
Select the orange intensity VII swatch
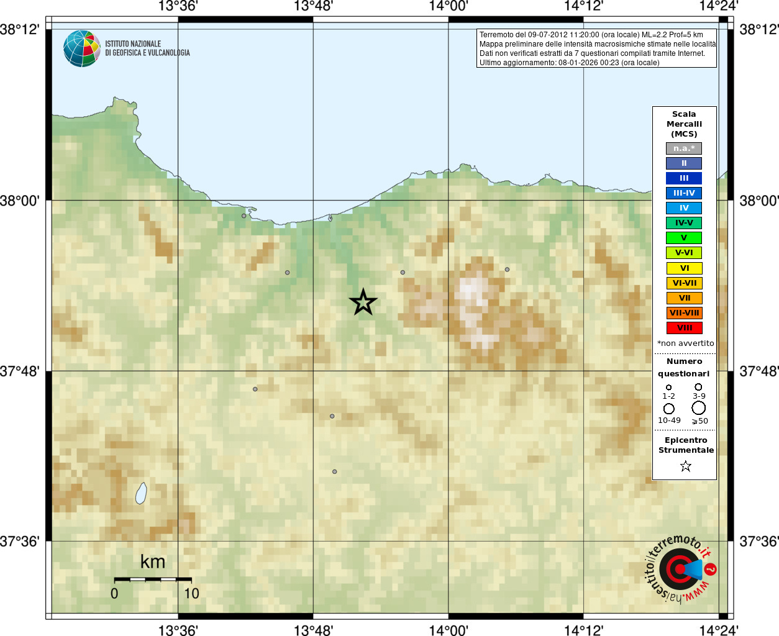tap(684, 298)
